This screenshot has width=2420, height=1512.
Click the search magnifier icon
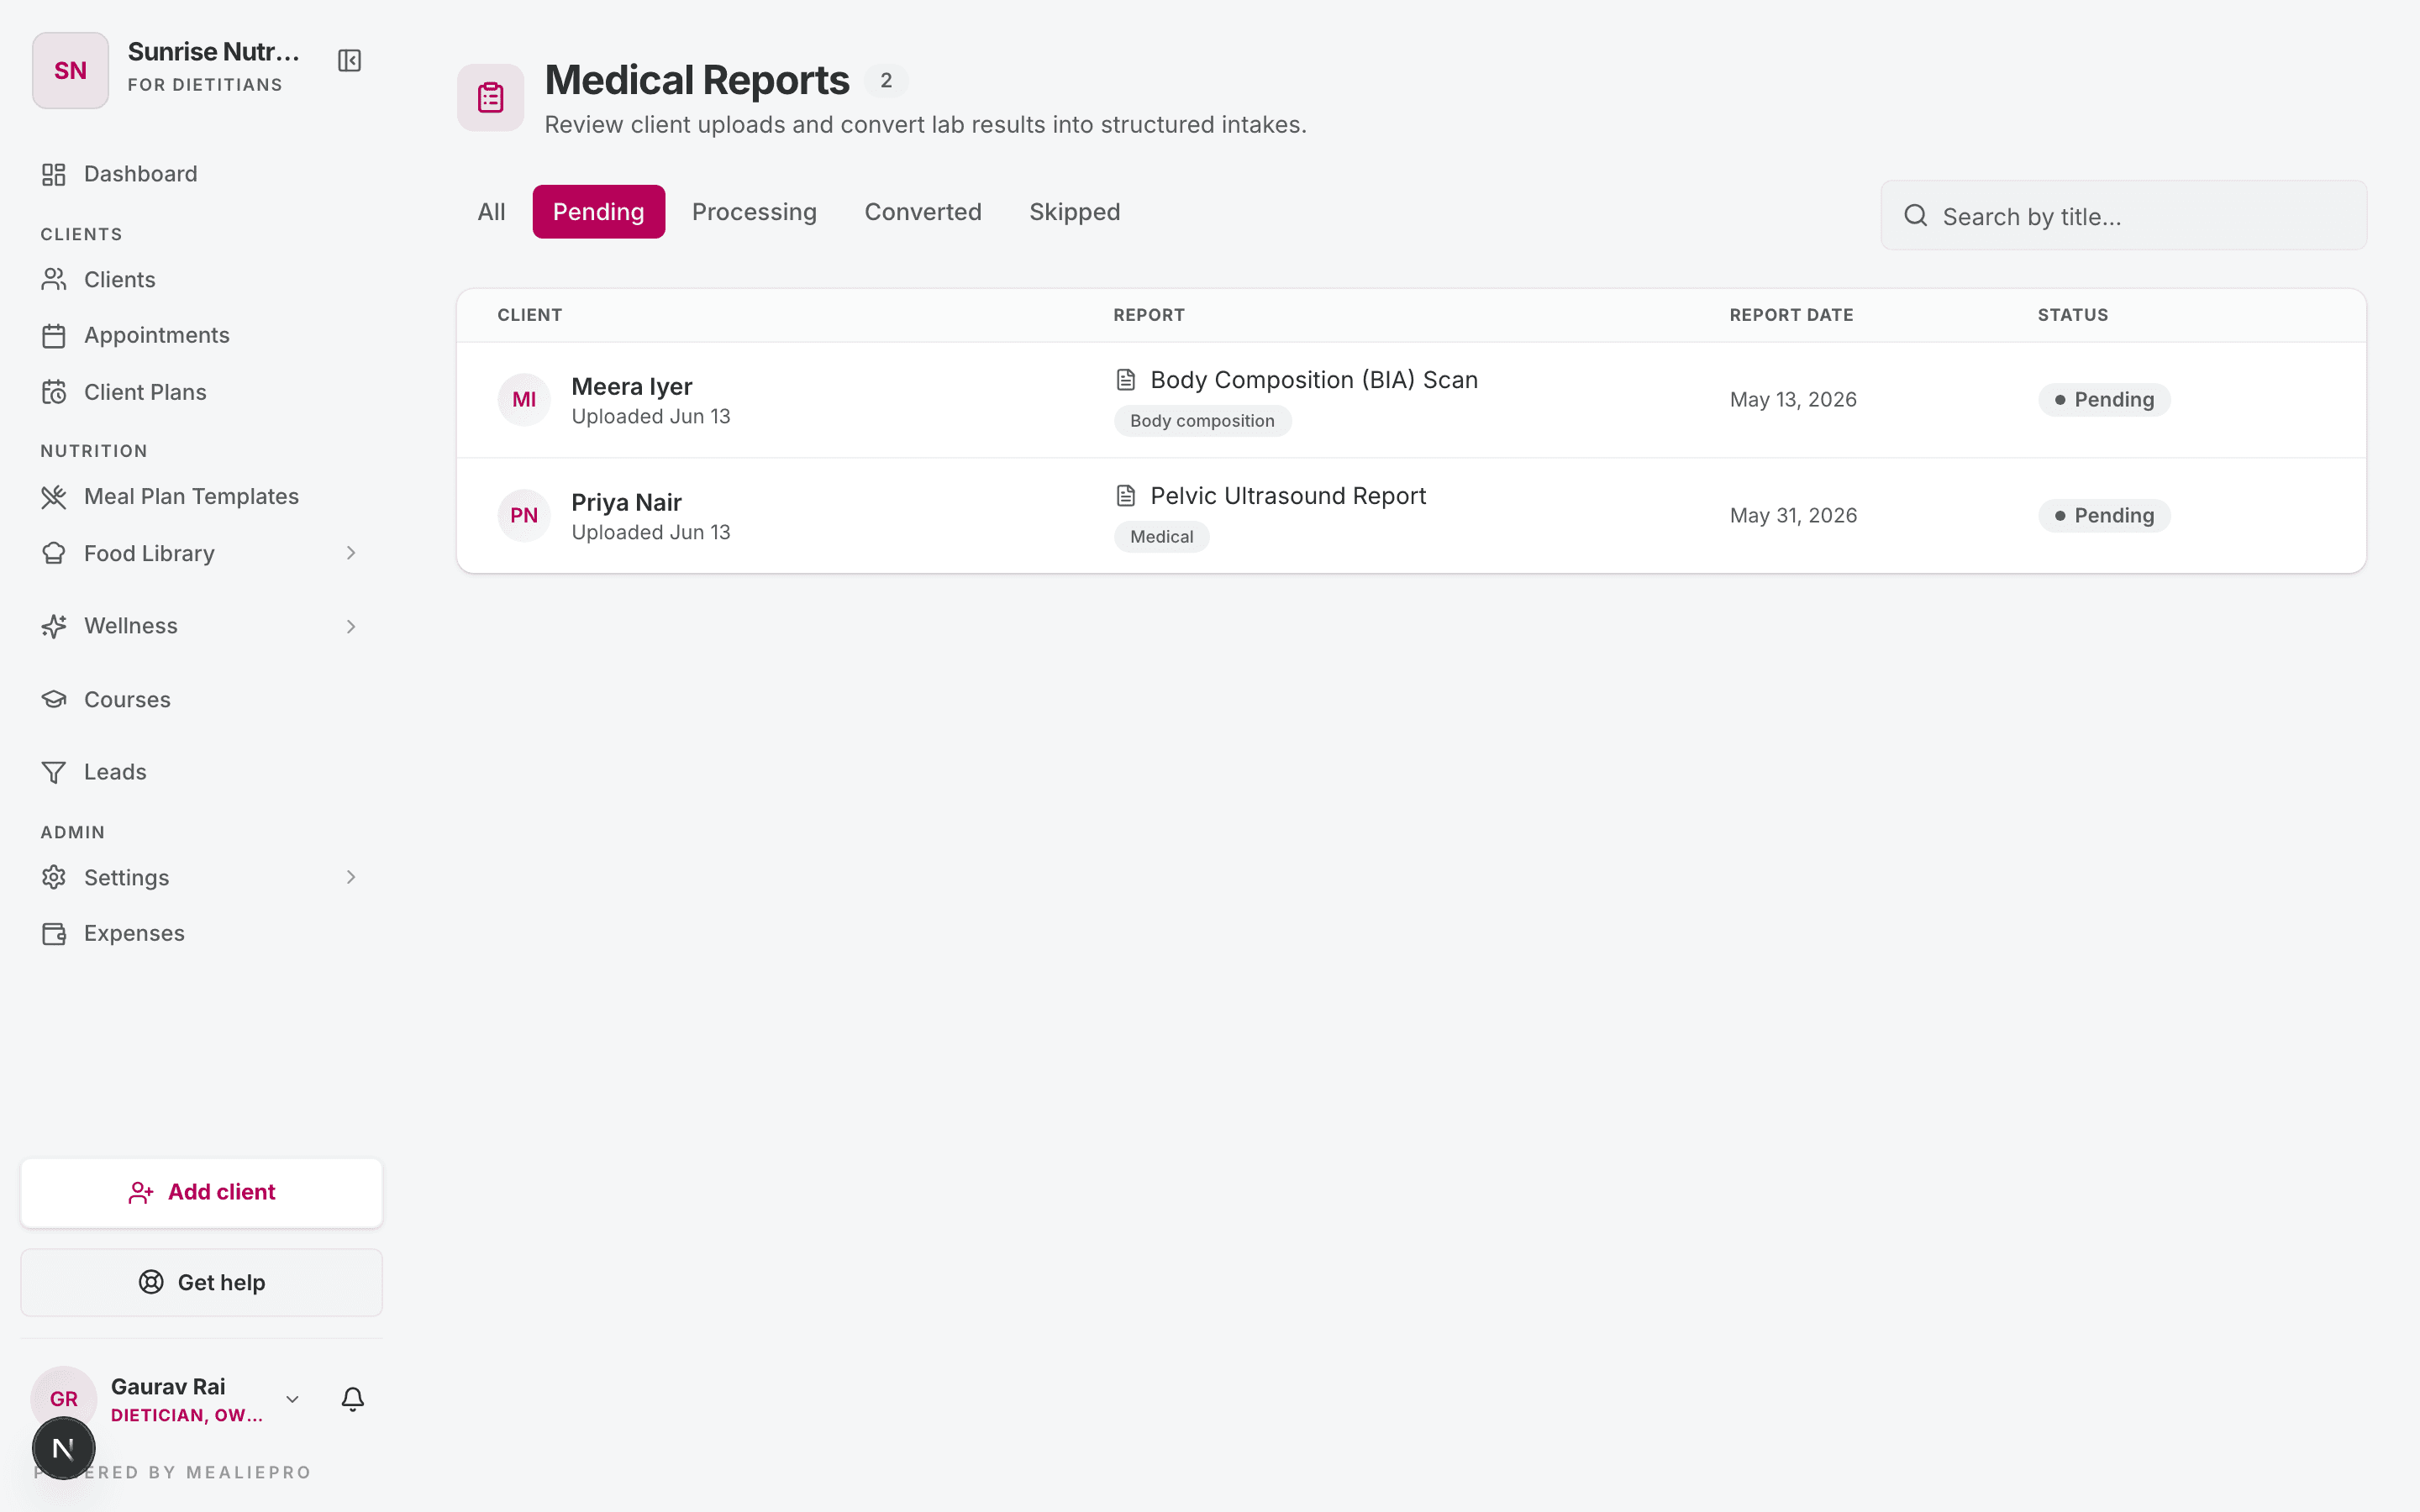(x=1915, y=216)
